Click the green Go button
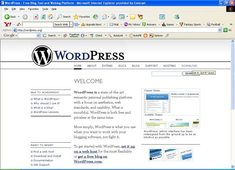Image resolution: width=235 pixels, height=170 pixels. [x=227, y=30]
